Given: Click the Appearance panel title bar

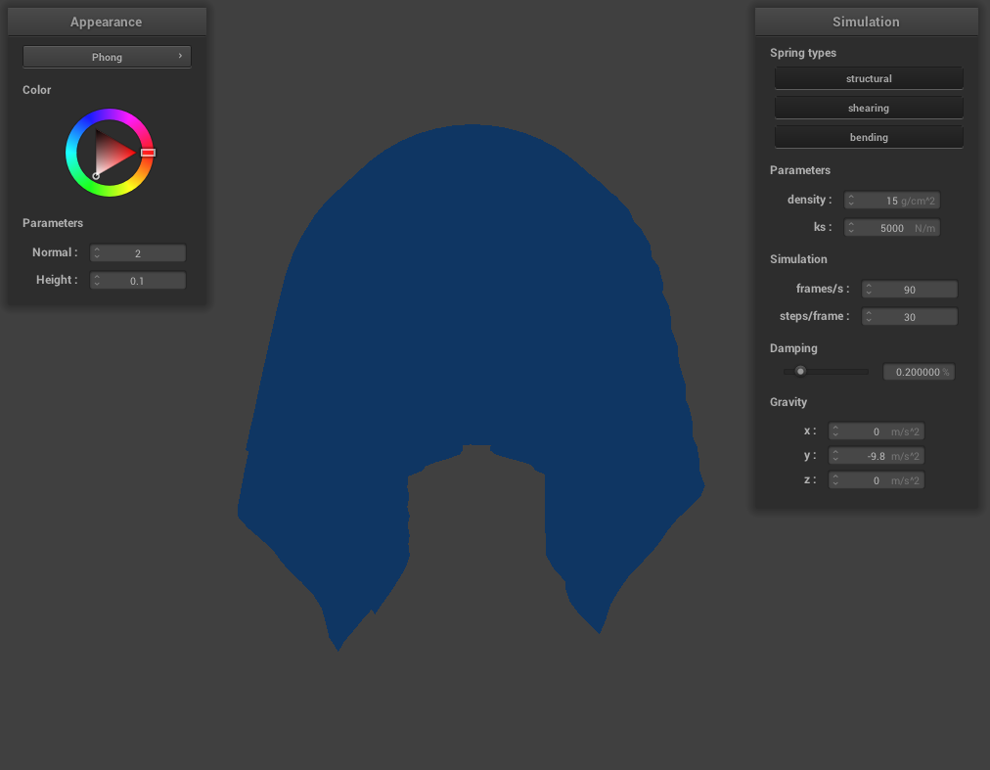Looking at the screenshot, I should coord(106,22).
